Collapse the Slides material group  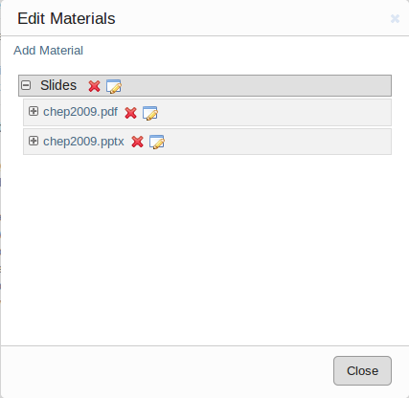[x=26, y=85]
